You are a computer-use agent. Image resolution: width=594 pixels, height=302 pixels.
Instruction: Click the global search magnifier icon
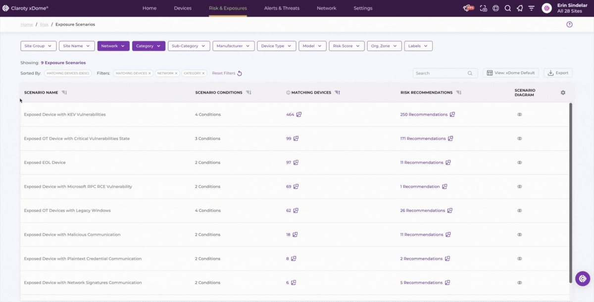pos(507,8)
